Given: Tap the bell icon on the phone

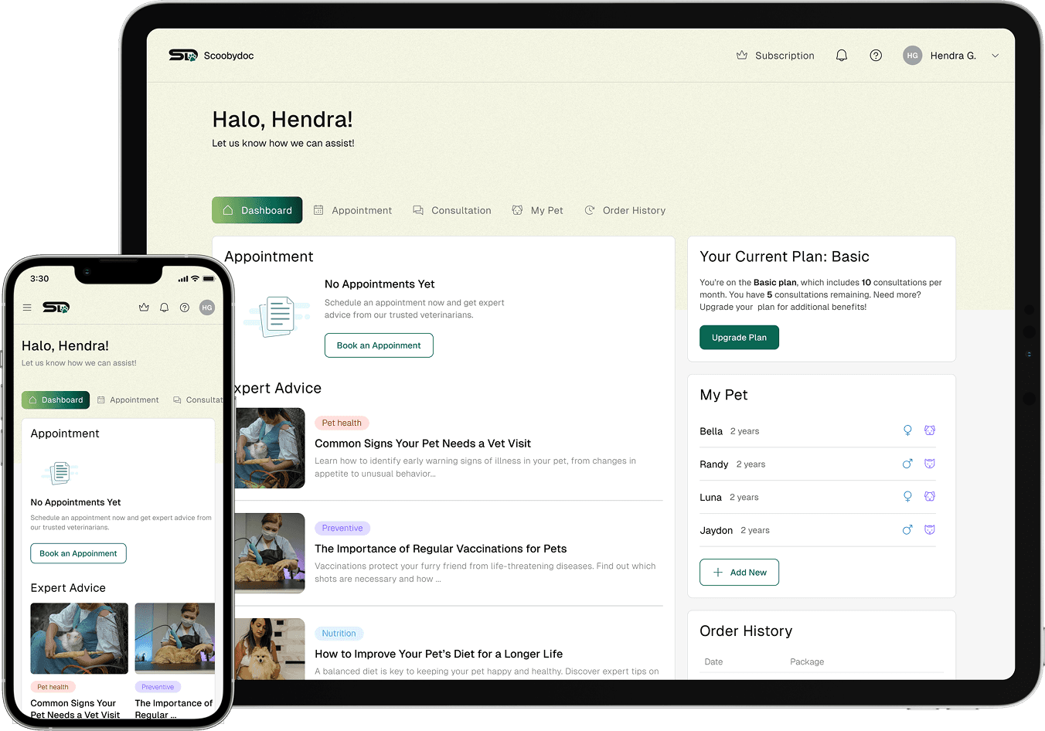Looking at the screenshot, I should pyautogui.click(x=164, y=308).
